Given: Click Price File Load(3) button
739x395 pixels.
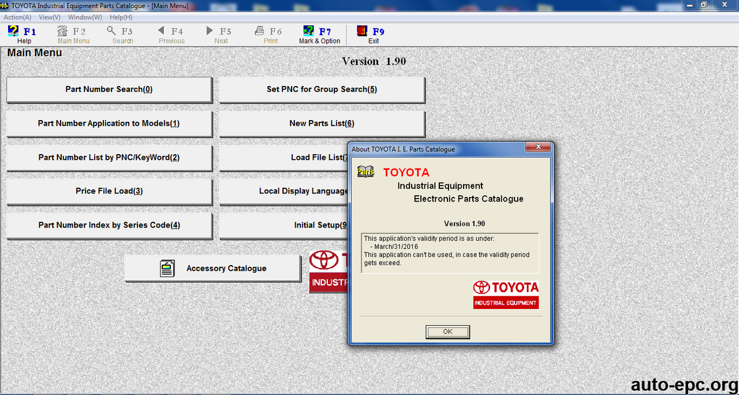Looking at the screenshot, I should 109,191.
